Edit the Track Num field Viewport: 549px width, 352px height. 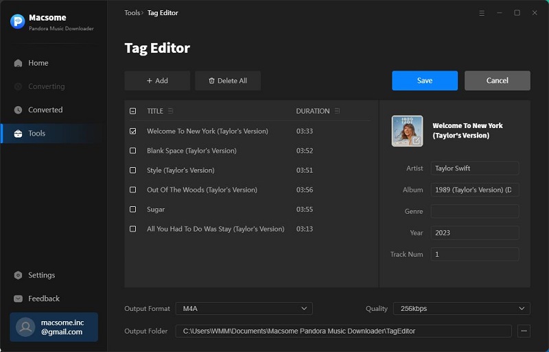pyautogui.click(x=475, y=255)
